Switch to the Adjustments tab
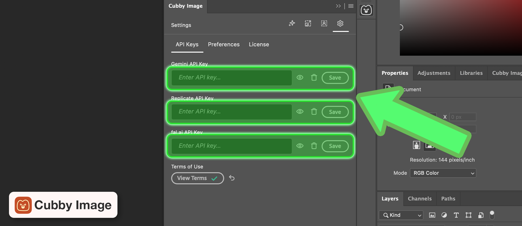 coord(434,73)
